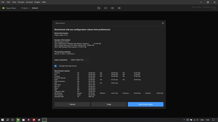Click the volume icon in system tray
The width and height of the screenshot is (218, 122).
tap(198, 120)
